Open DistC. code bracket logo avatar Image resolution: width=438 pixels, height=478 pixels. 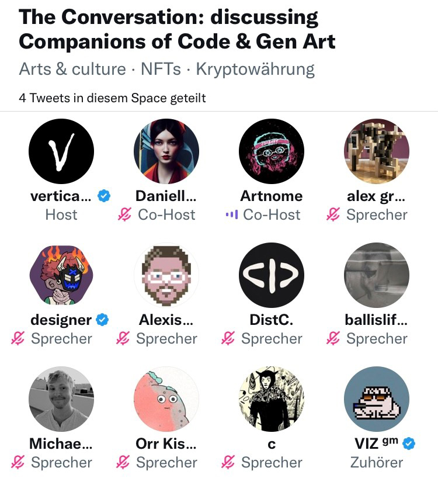coord(272,275)
